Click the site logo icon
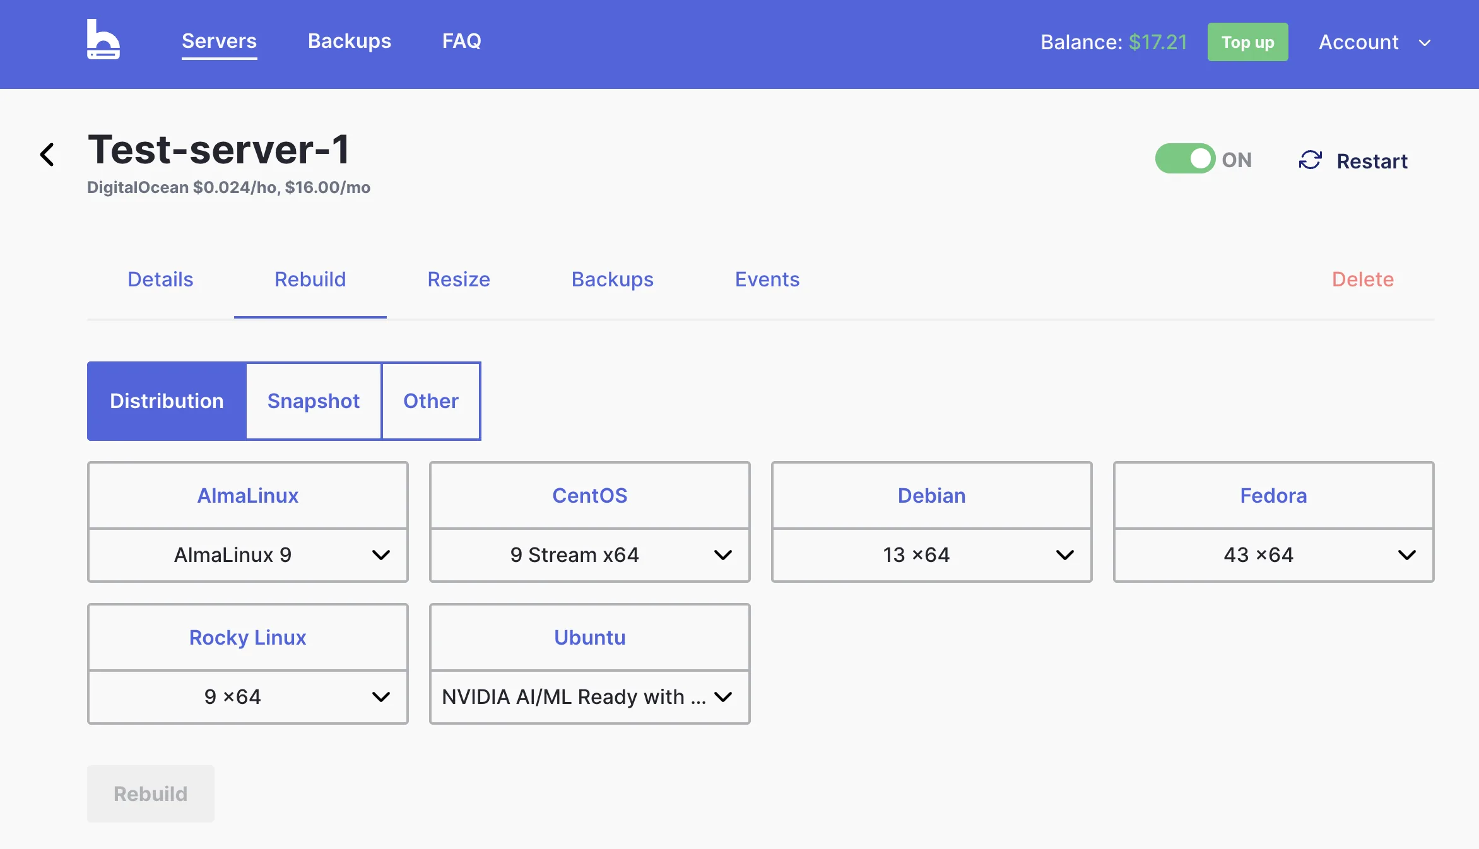Screen dimensions: 1479x849 pos(103,39)
